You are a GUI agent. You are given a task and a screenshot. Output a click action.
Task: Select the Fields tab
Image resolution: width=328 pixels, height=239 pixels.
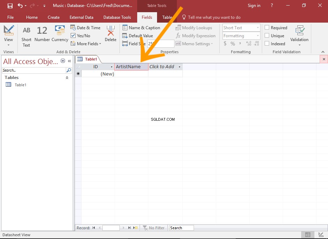click(x=147, y=17)
